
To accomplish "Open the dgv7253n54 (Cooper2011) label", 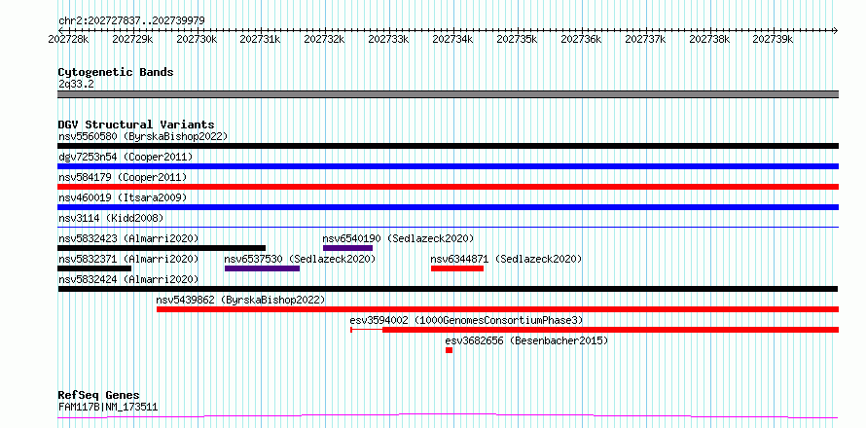I will coord(126,157).
